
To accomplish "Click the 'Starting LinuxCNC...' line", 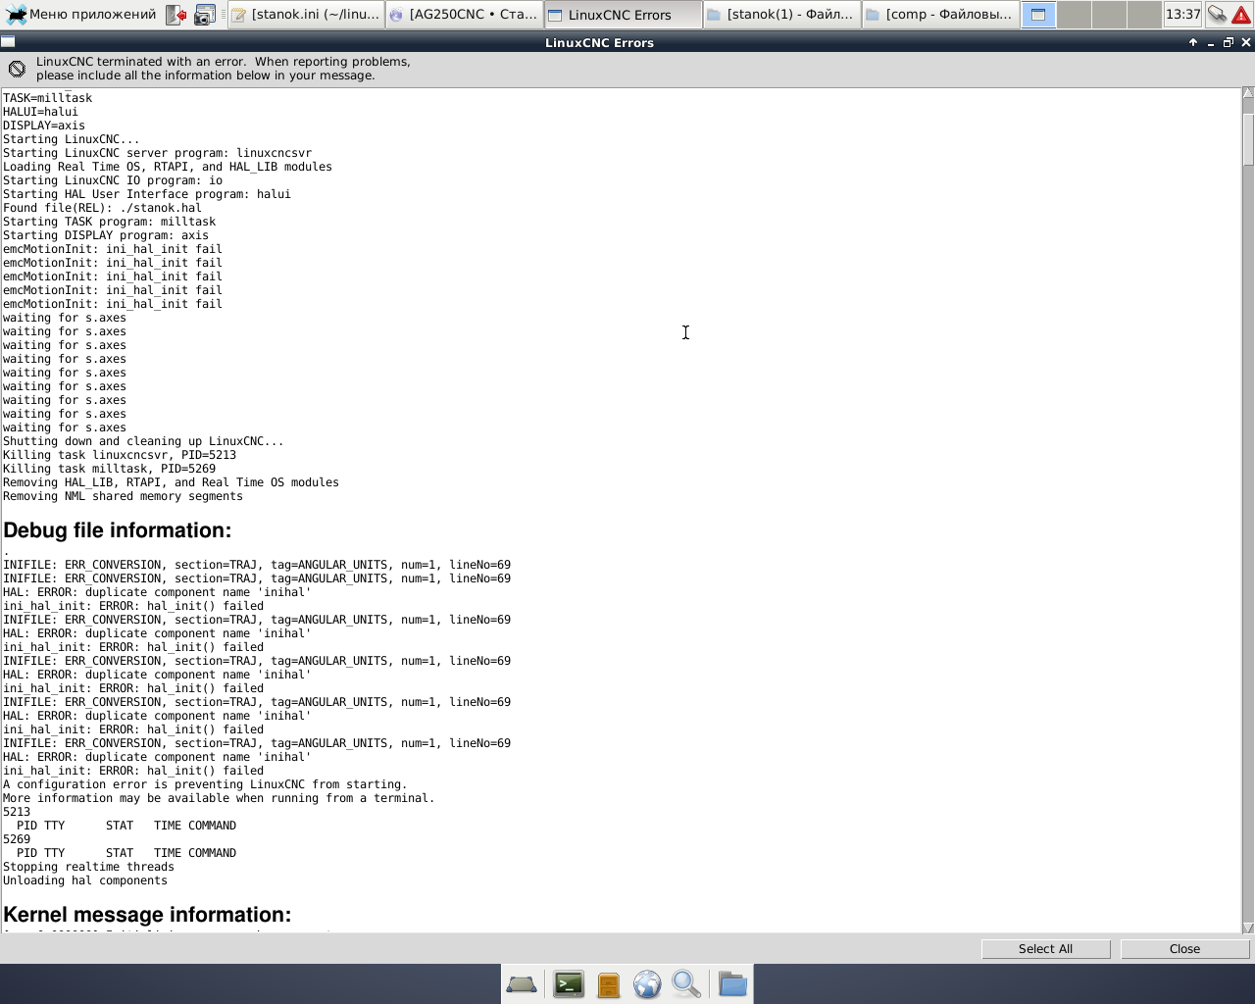I will click(72, 139).
